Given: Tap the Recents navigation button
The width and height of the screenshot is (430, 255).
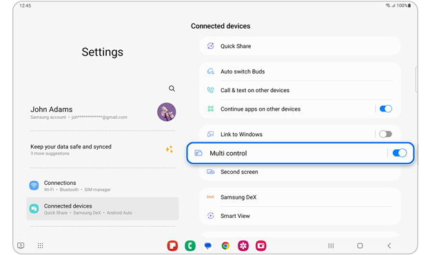Looking at the screenshot, I should click(331, 245).
